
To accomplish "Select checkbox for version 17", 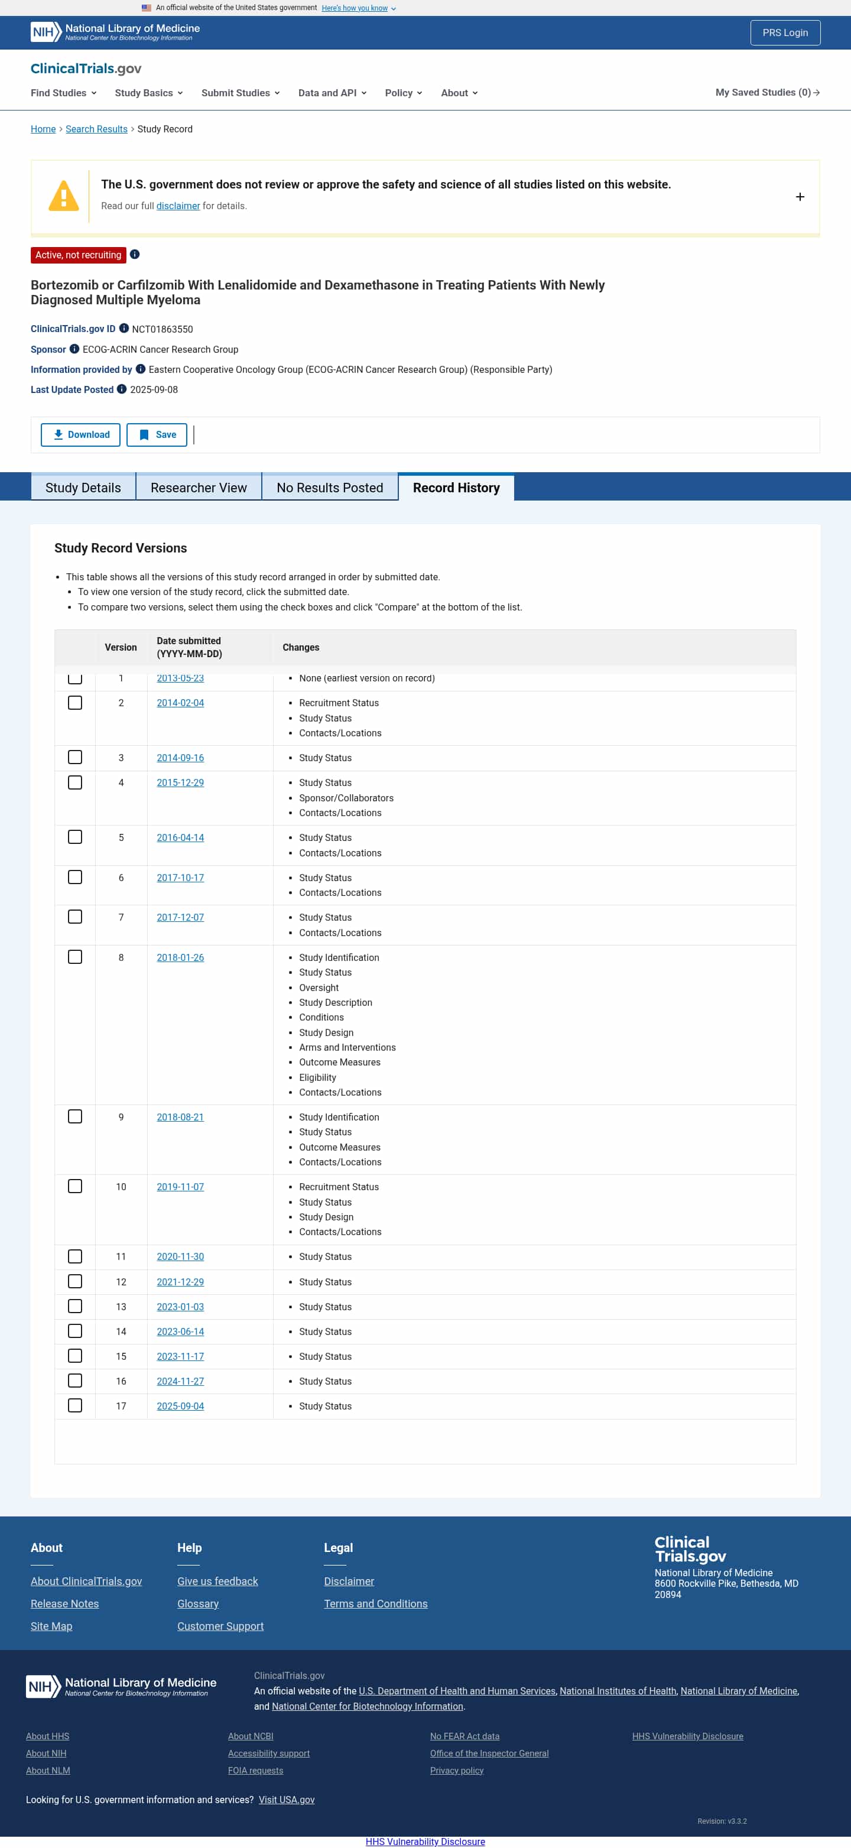I will pyautogui.click(x=75, y=1406).
